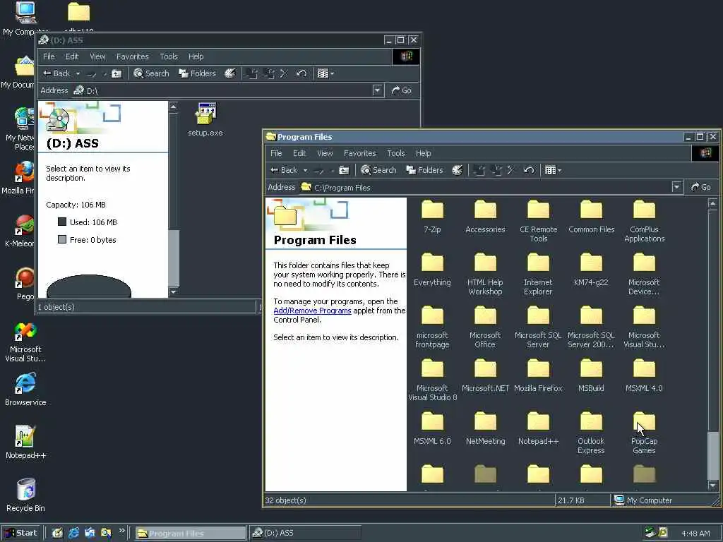The height and width of the screenshot is (542, 723).
Task: Select setup.exe in the D: window
Action: coord(205,120)
